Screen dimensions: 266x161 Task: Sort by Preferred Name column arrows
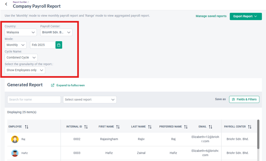click(x=186, y=127)
